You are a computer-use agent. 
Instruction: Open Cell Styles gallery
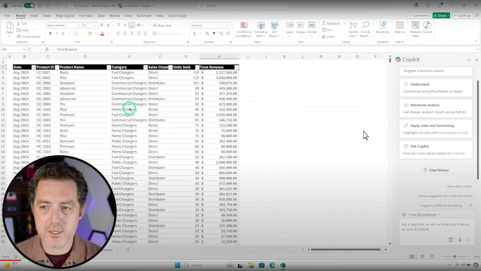click(274, 30)
